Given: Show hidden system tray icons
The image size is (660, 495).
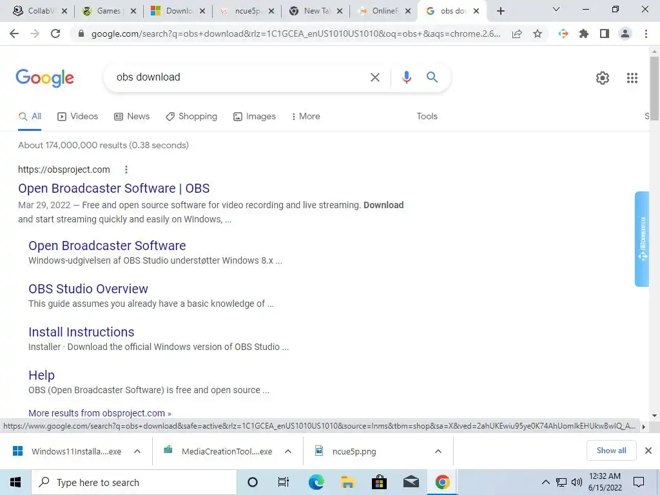Looking at the screenshot, I should pos(545,482).
